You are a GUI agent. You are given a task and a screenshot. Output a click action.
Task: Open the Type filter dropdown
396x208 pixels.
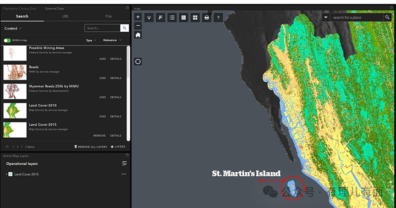[91, 41]
